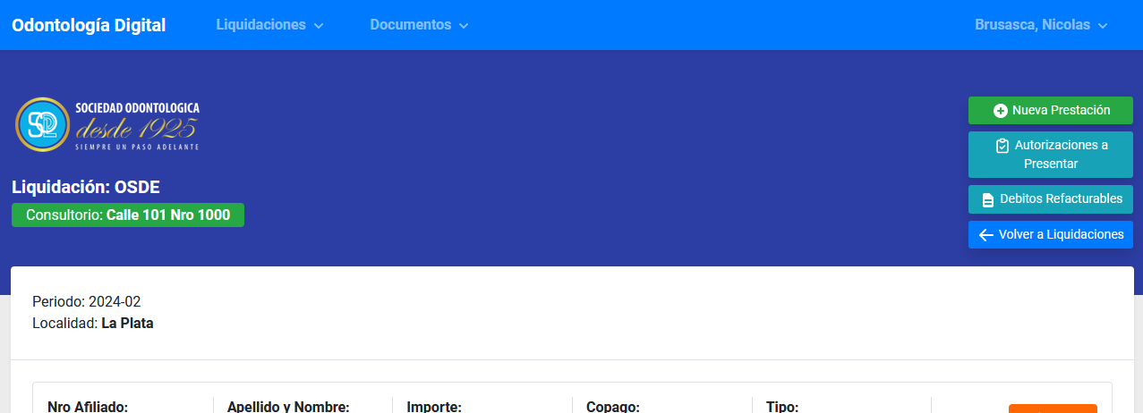Image resolution: width=1143 pixels, height=413 pixels.
Task: Select the Apellido y Nombre column header
Action: pos(288,407)
